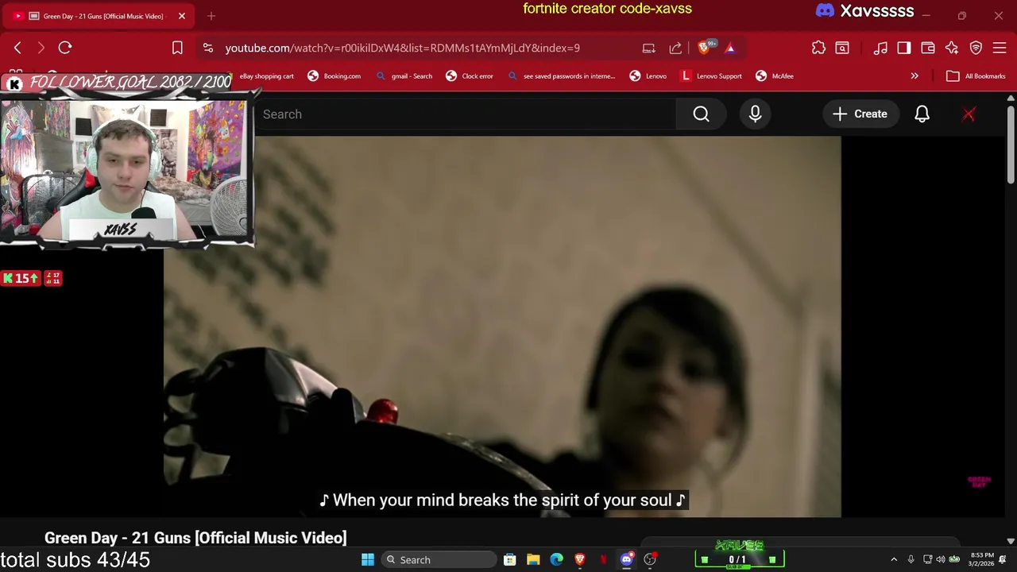Open the browser Extensions puzzle icon
Viewport: 1017px width, 572px height.
point(818,48)
